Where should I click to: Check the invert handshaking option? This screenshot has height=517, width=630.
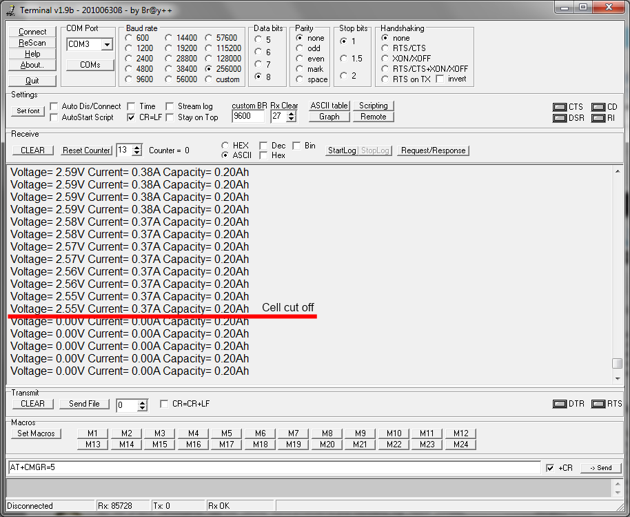pyautogui.click(x=440, y=79)
